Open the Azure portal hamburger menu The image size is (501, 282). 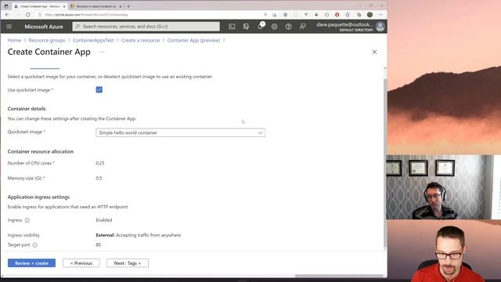(9, 27)
